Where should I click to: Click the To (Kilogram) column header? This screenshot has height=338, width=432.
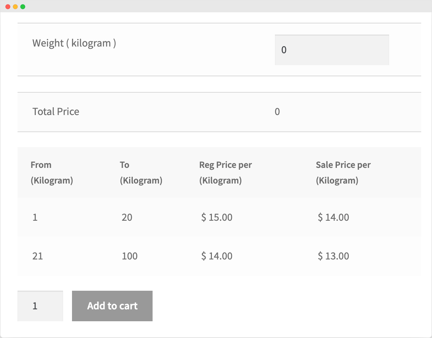tap(141, 172)
